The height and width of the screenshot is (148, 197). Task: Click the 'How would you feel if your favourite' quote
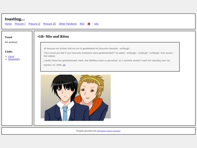click(108, 54)
